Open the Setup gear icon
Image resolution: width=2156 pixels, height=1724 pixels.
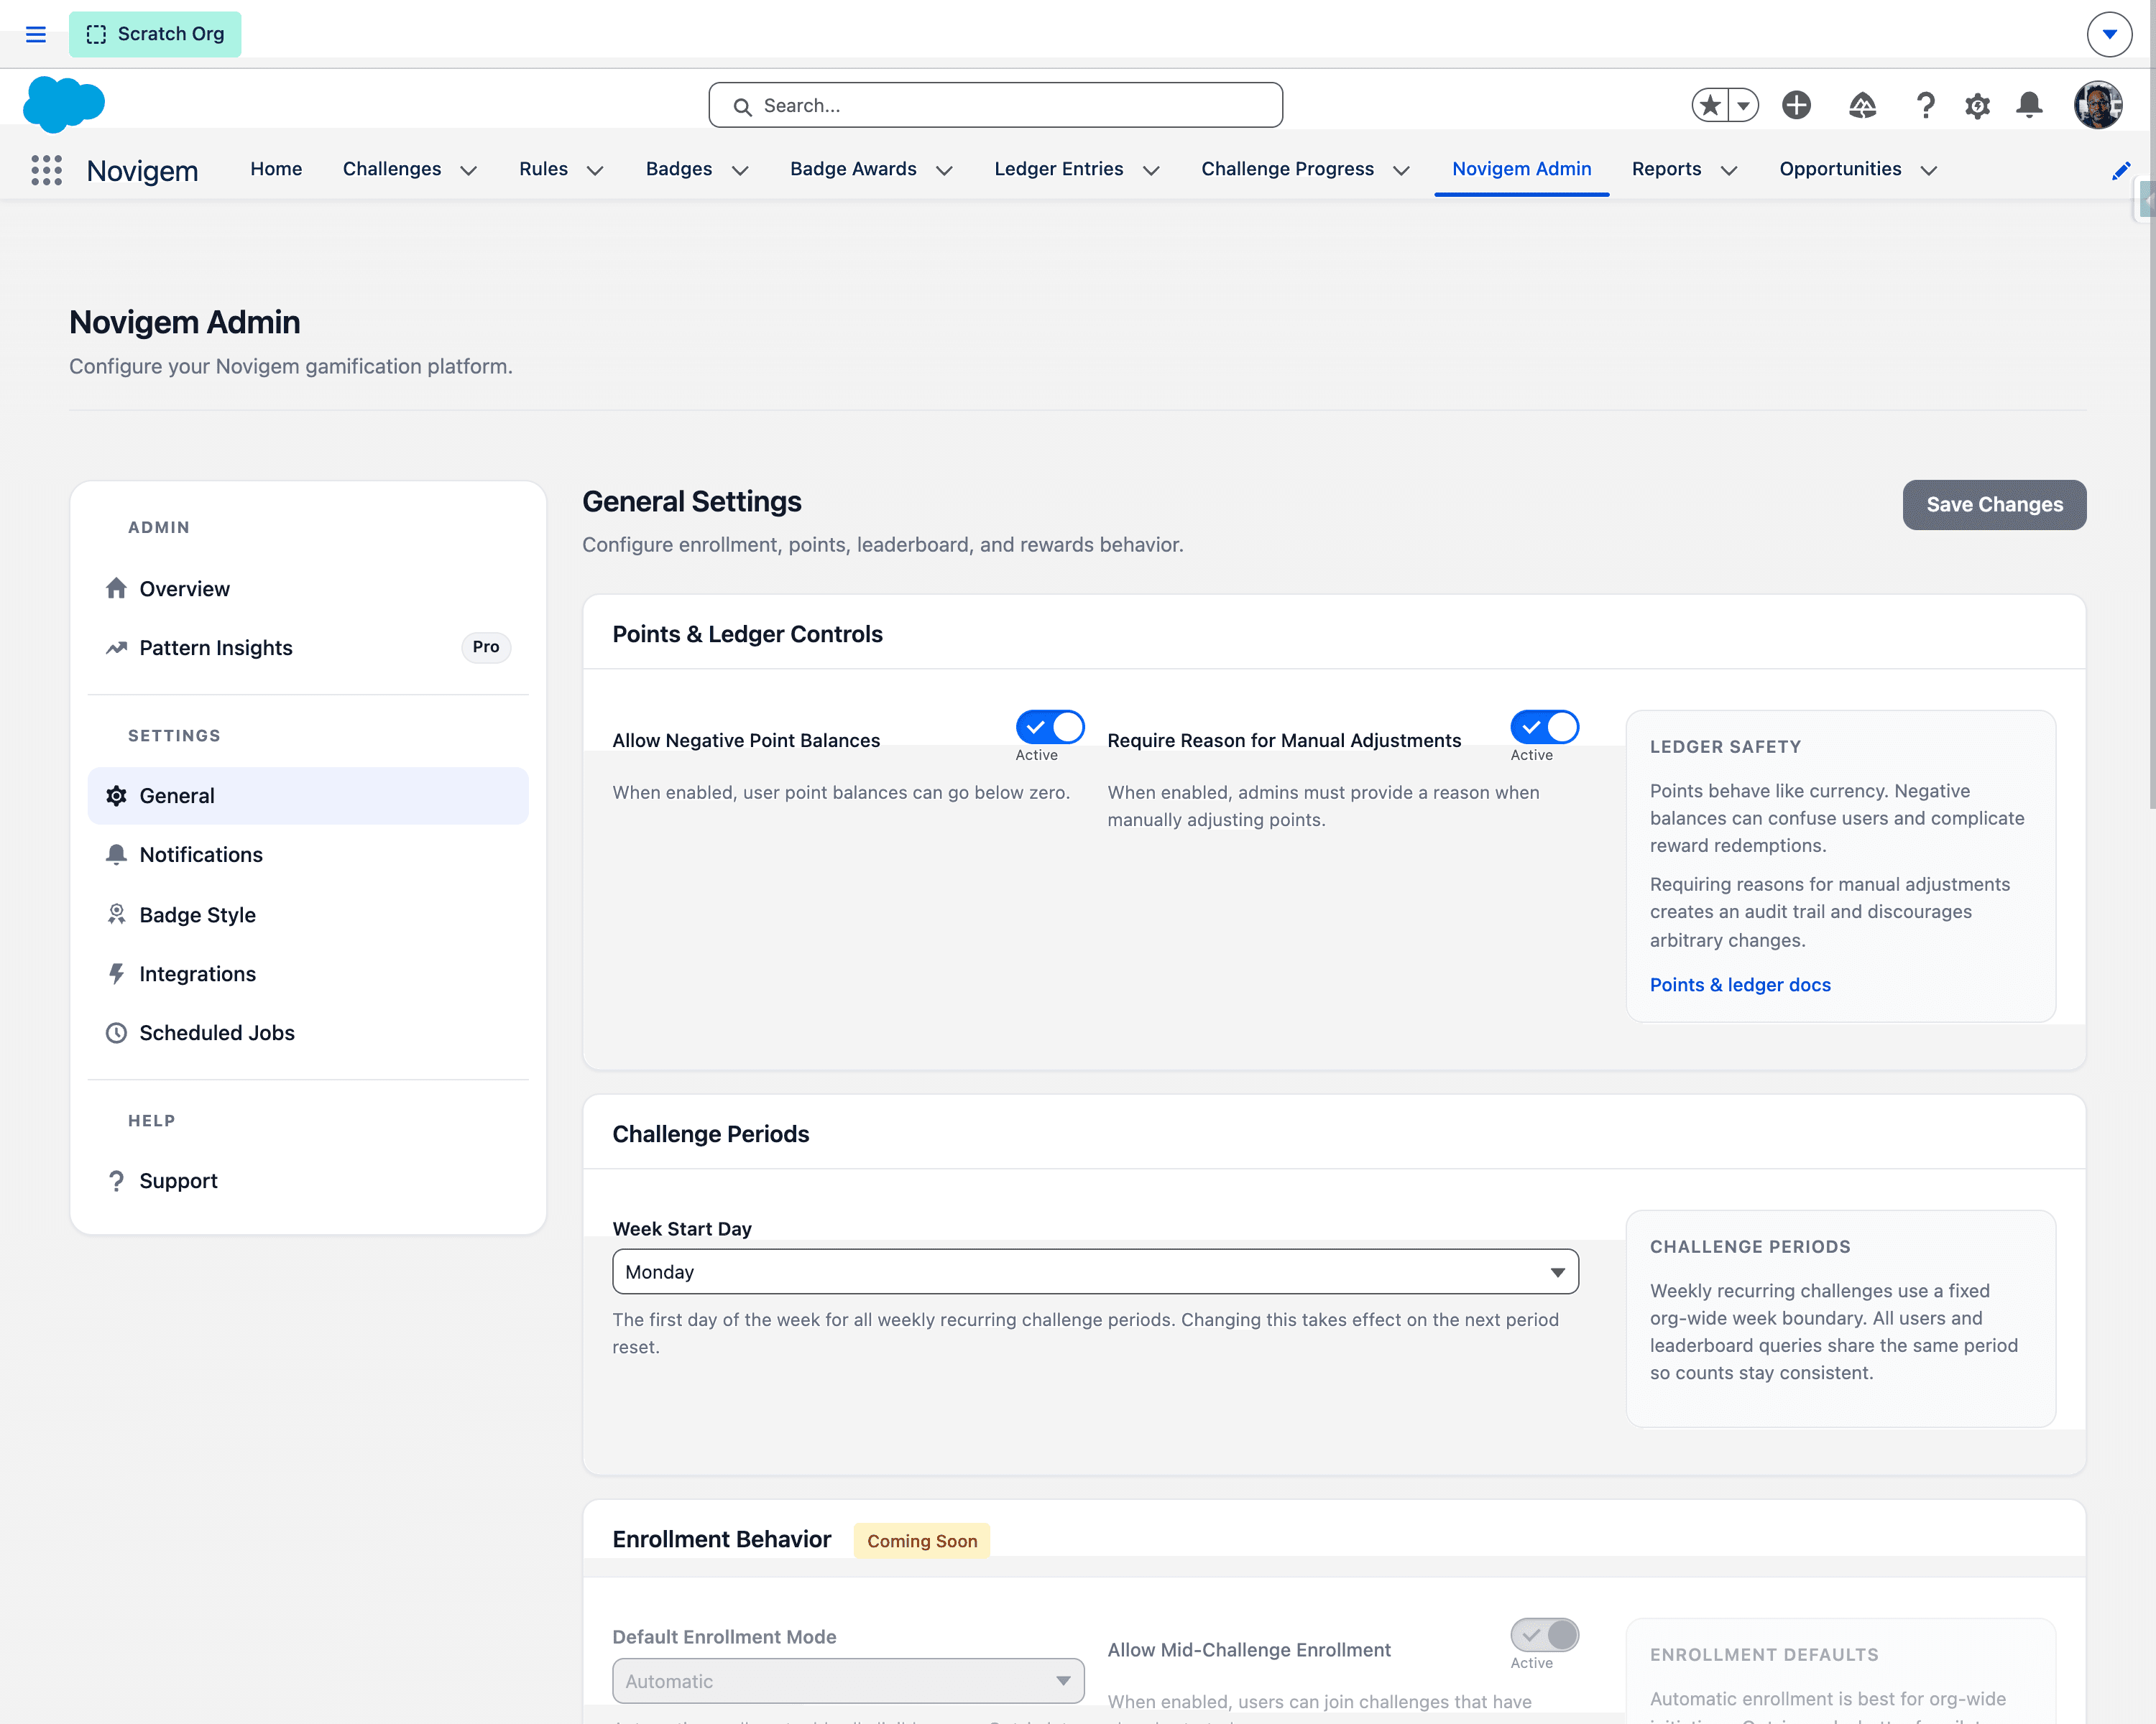pos(1977,105)
